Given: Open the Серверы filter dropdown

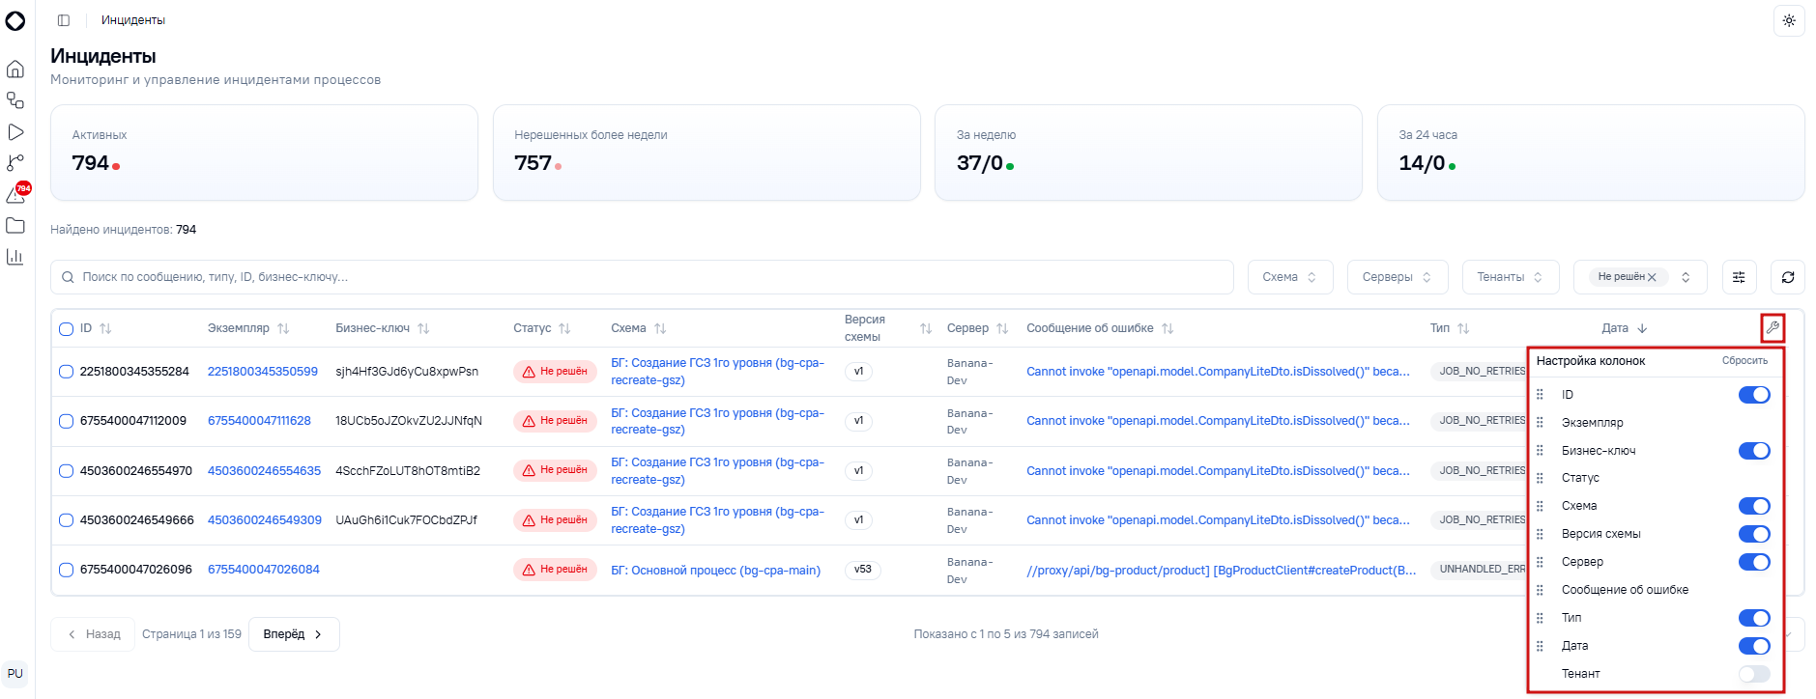Looking at the screenshot, I should (x=1398, y=277).
